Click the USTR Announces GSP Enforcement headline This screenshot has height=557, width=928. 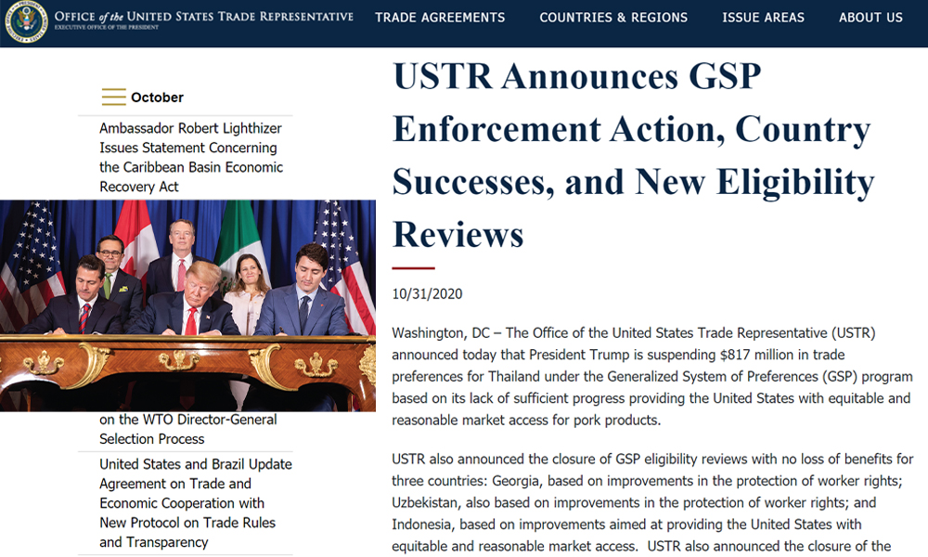632,155
